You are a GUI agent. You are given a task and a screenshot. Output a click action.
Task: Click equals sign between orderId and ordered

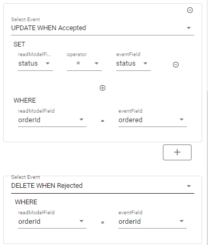102,121
